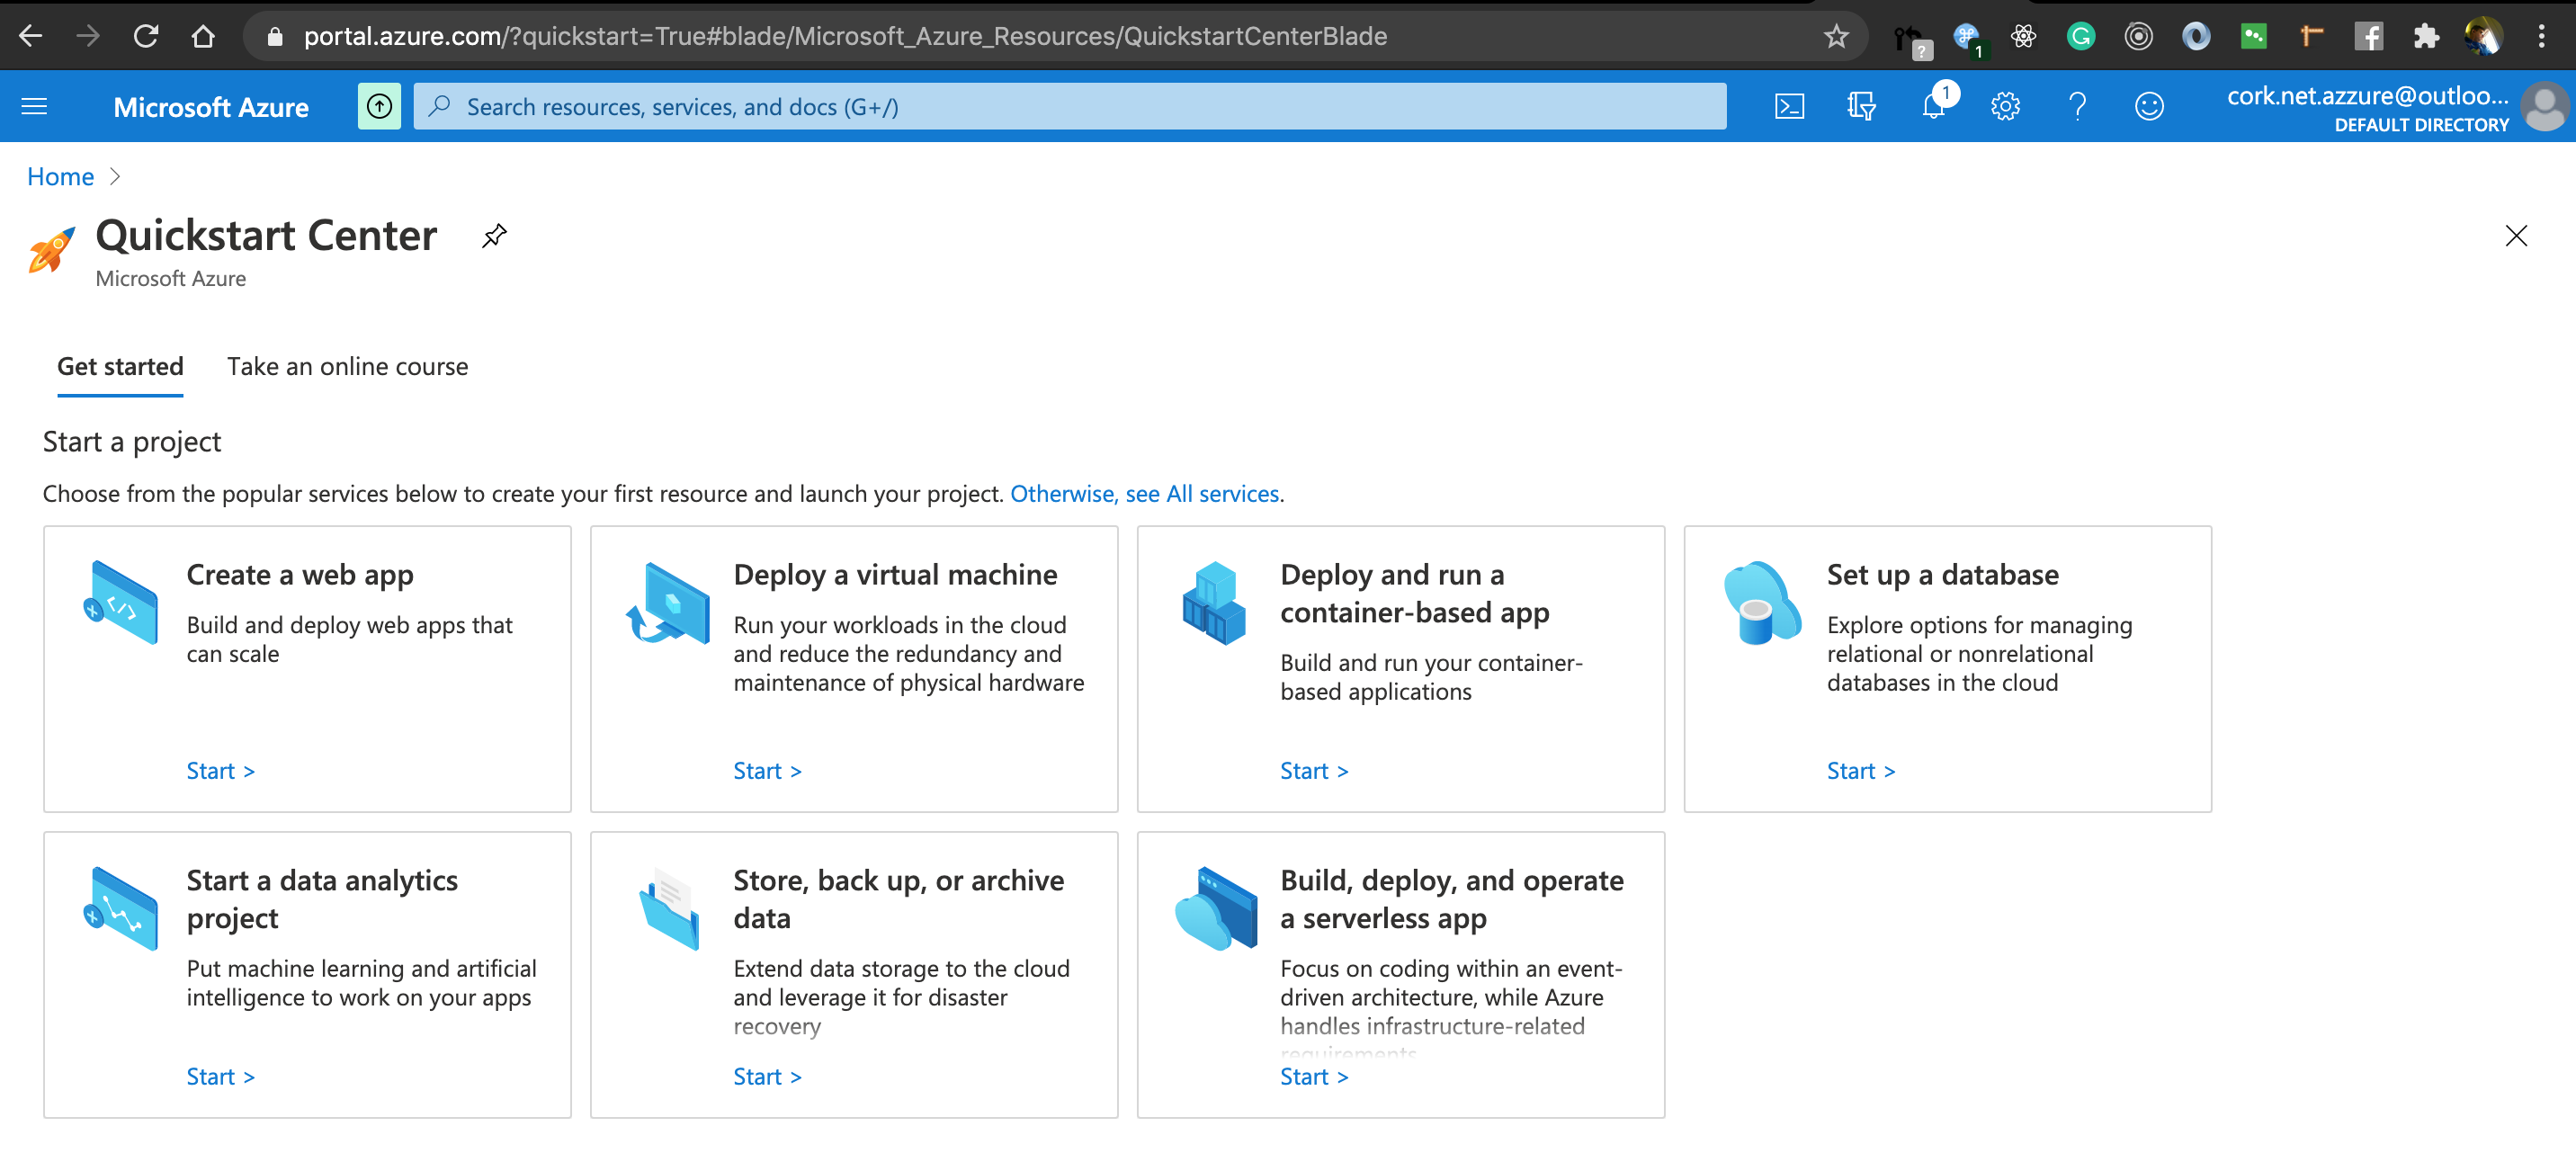Start Store, back up, or archive data
Viewport: 2576px width, 1153px height.
[x=767, y=1076]
